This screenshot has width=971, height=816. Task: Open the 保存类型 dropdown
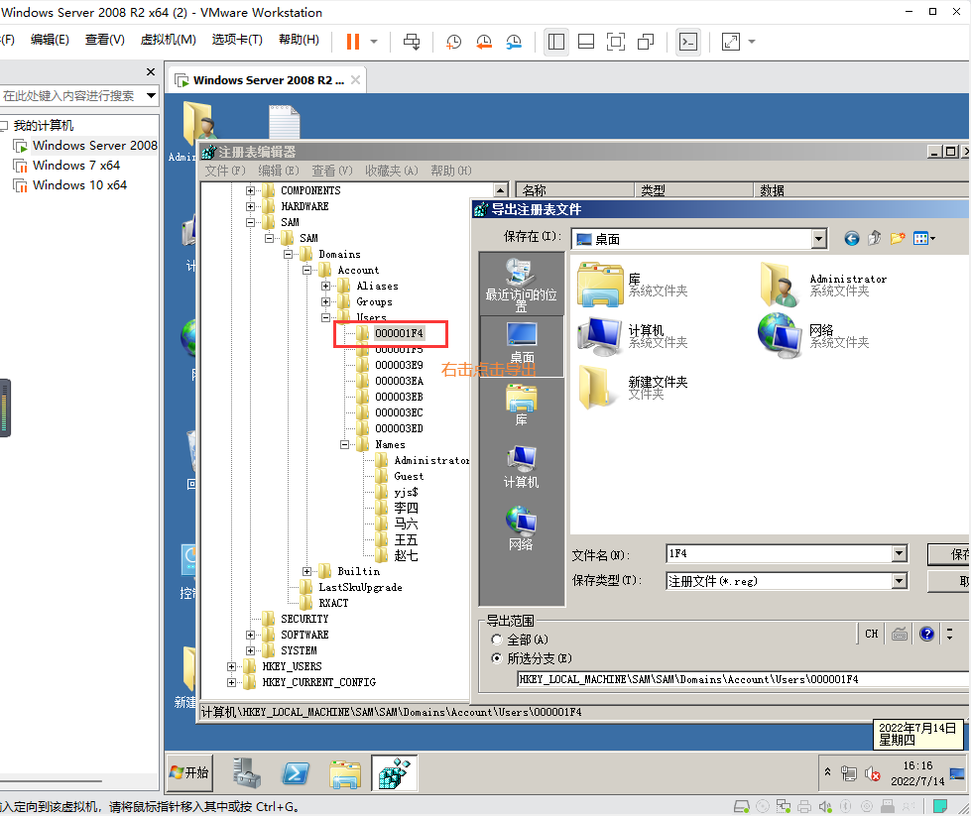pyautogui.click(x=900, y=581)
